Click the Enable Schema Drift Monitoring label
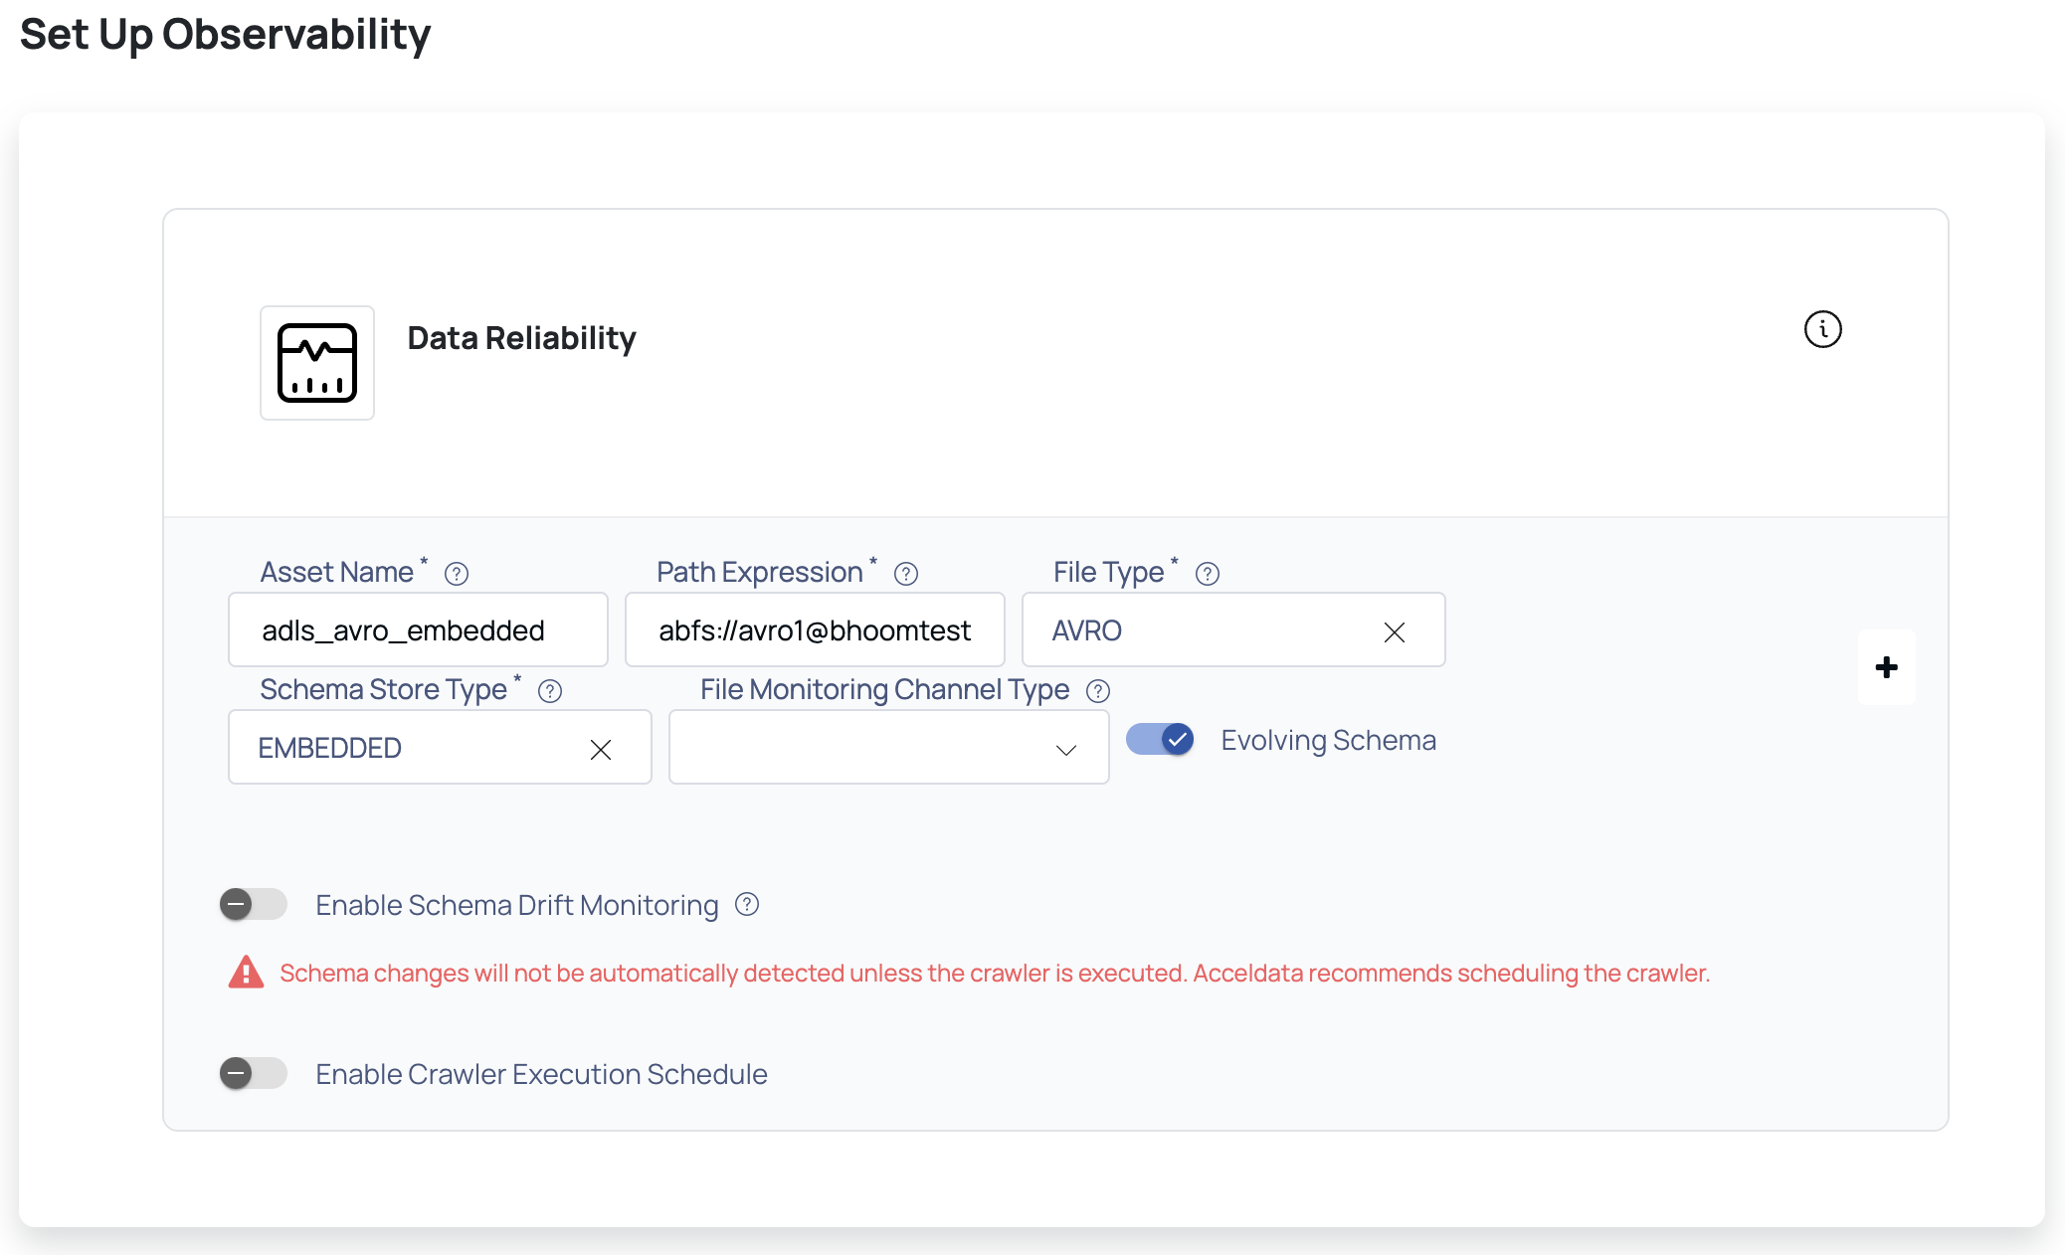 pos(516,905)
